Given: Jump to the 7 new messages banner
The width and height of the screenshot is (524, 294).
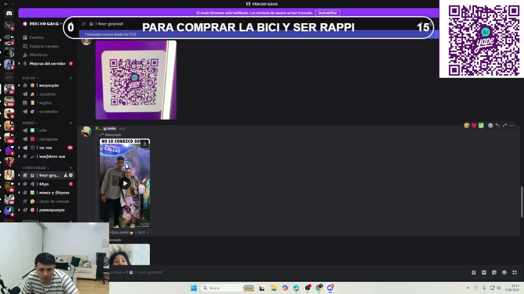Looking at the screenshot, I should click(258, 34).
